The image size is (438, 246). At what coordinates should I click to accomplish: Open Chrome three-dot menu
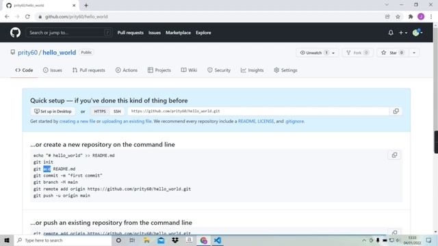(x=431, y=16)
